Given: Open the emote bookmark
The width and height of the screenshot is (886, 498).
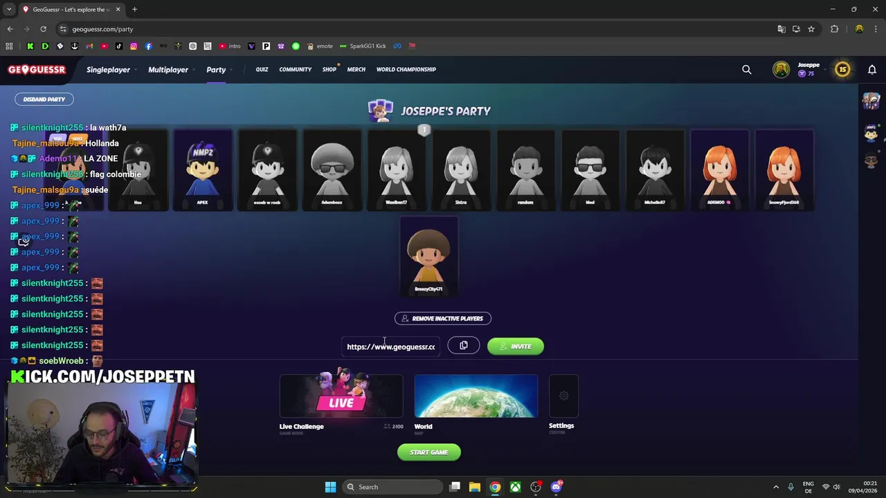Looking at the screenshot, I should click(319, 46).
